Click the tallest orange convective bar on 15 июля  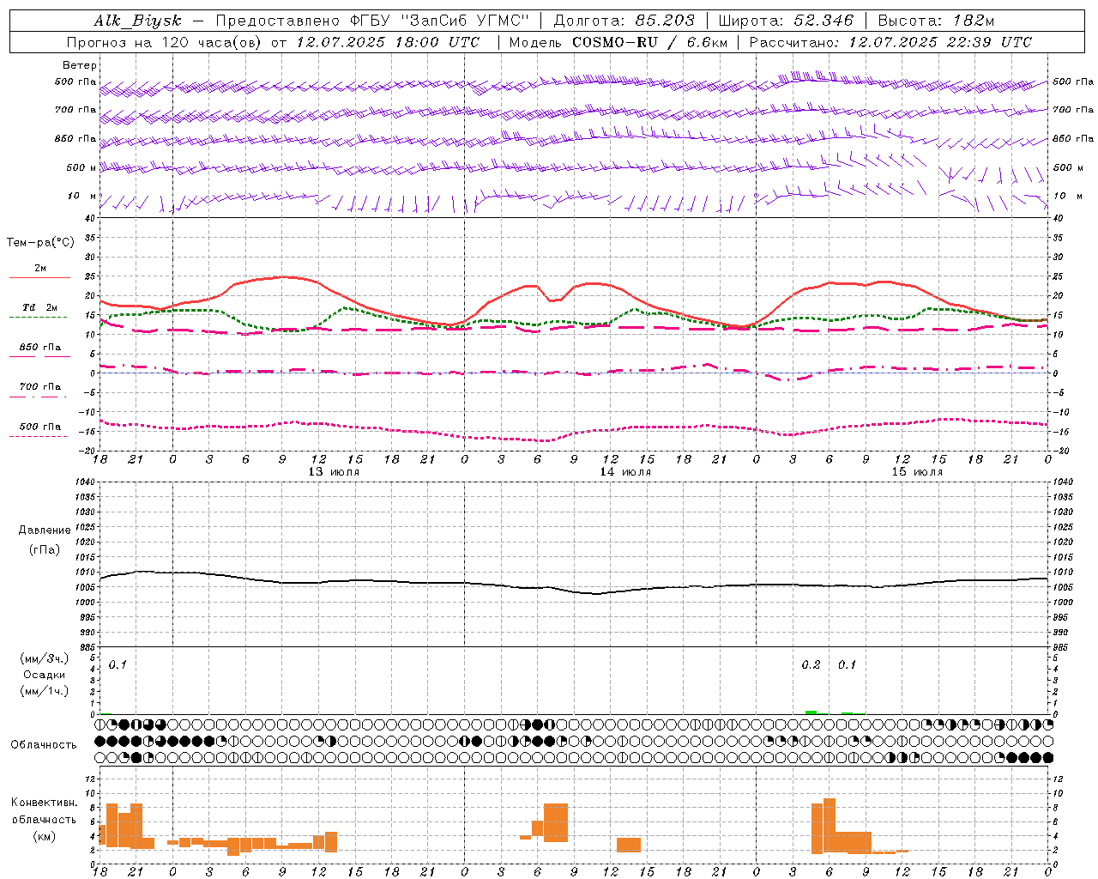click(x=830, y=826)
